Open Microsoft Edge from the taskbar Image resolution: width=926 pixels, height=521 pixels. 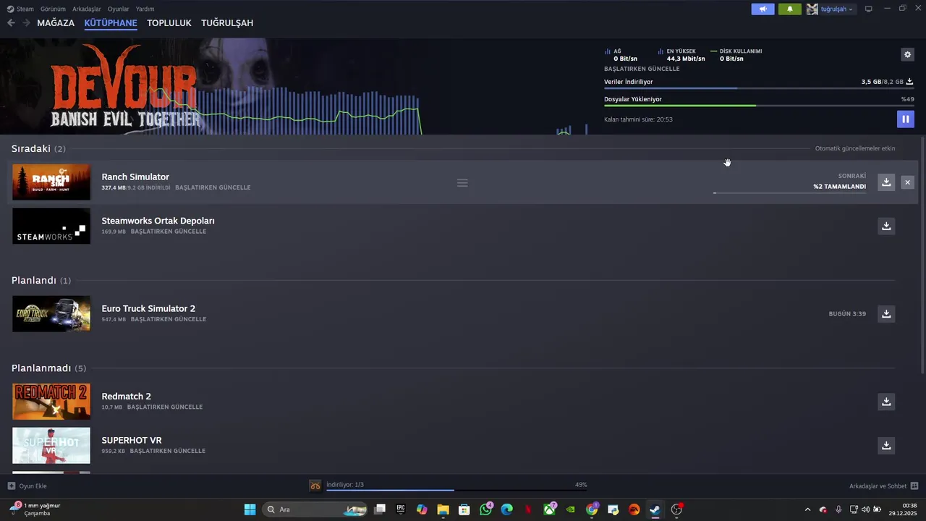pyautogui.click(x=506, y=509)
